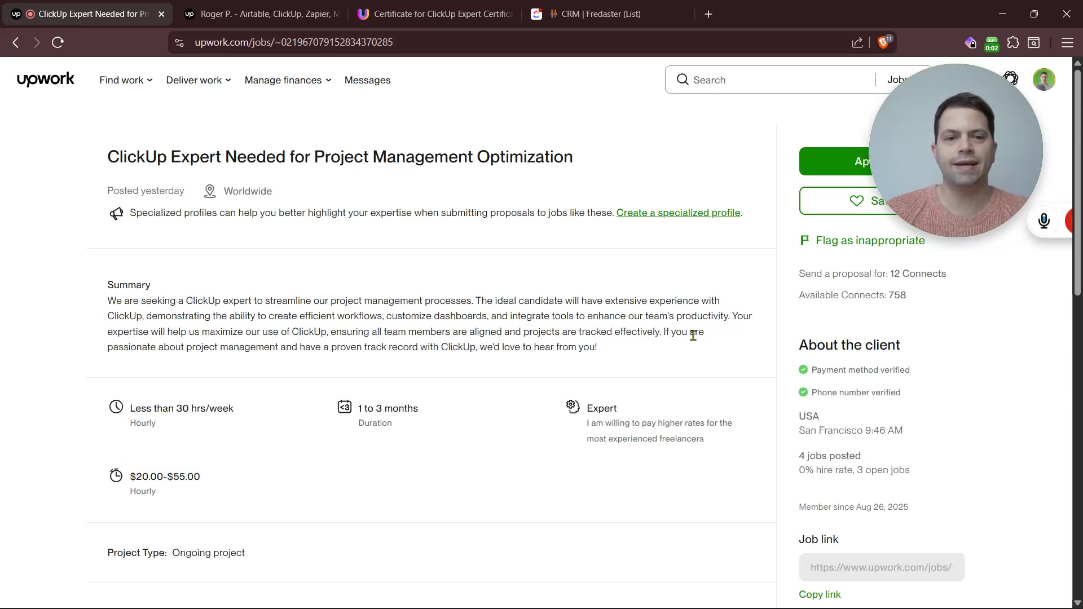Viewport: 1083px width, 609px height.
Task: Click the share page icon
Action: click(857, 43)
